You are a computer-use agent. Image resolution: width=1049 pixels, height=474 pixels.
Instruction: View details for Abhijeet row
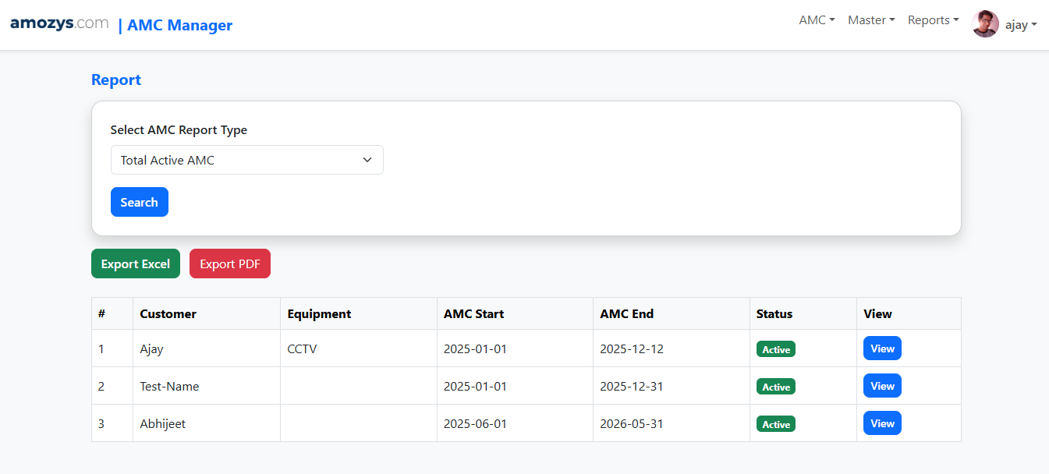882,423
